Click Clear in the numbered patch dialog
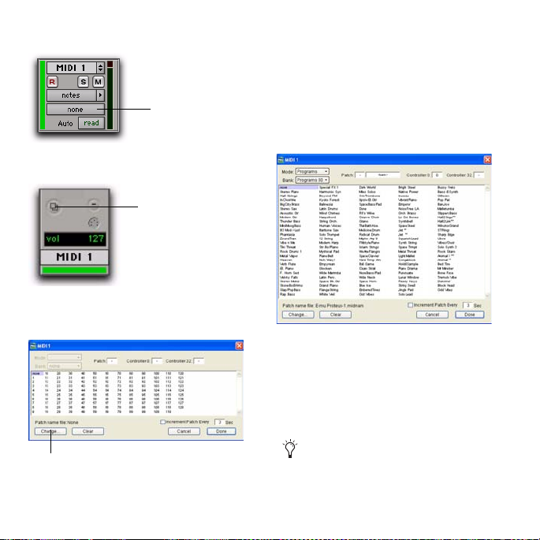This screenshot has width=540, height=540. click(x=88, y=431)
